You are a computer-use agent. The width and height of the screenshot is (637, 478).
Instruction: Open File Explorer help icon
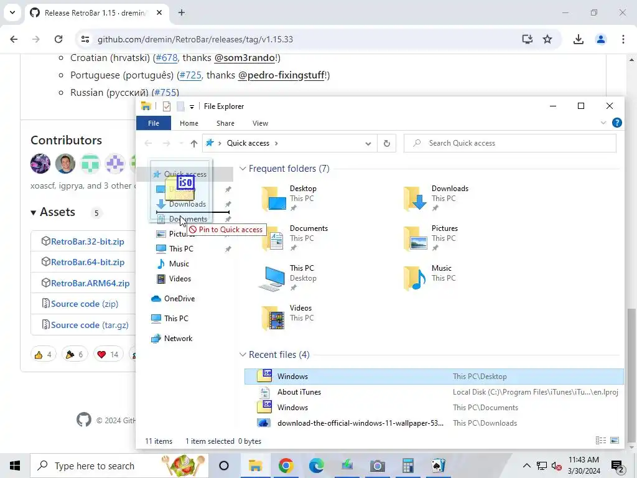[x=616, y=123]
